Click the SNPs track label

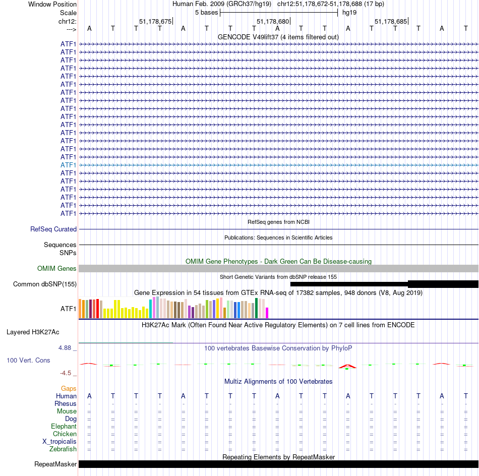(x=68, y=253)
